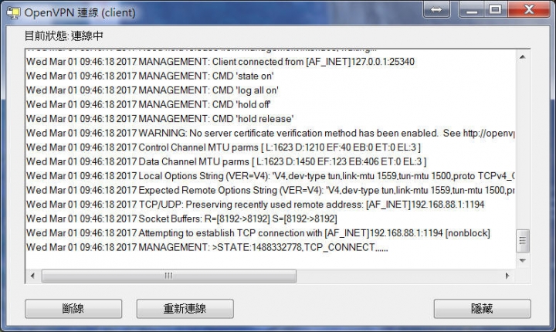The width and height of the screenshot is (556, 332).
Task: Click the horizontal scroll right arrow
Action: pos(507,276)
